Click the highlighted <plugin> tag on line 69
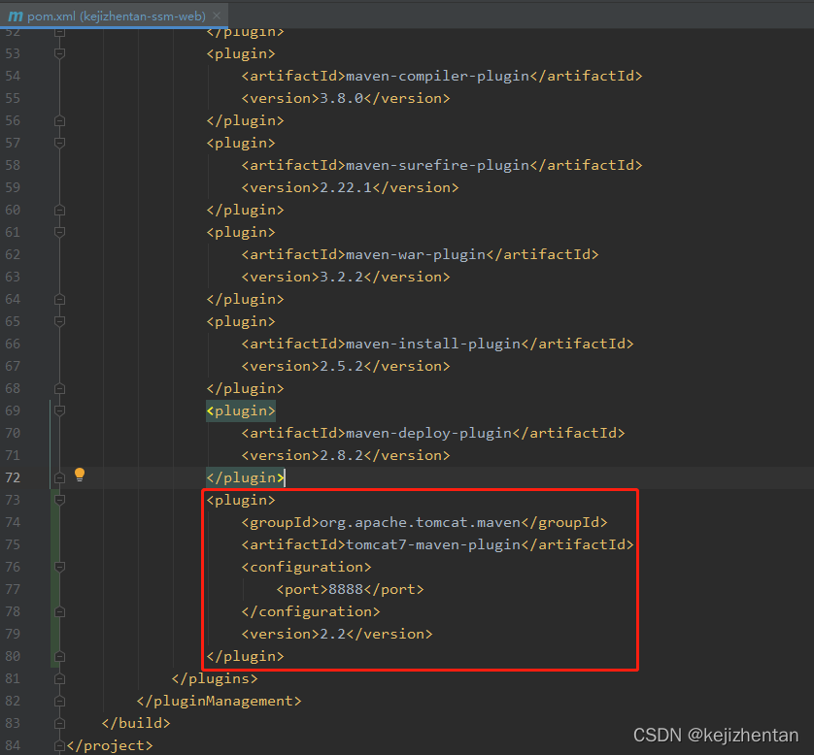The image size is (814, 755). [241, 410]
